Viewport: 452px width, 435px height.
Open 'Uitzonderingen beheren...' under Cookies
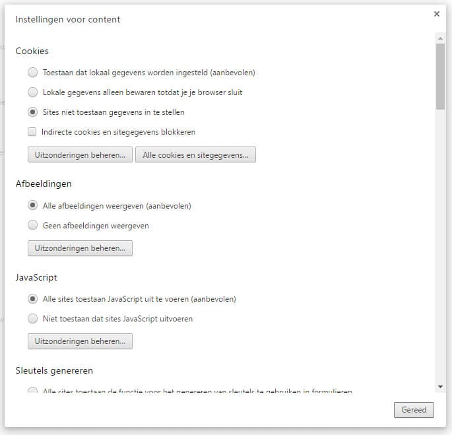click(80, 155)
